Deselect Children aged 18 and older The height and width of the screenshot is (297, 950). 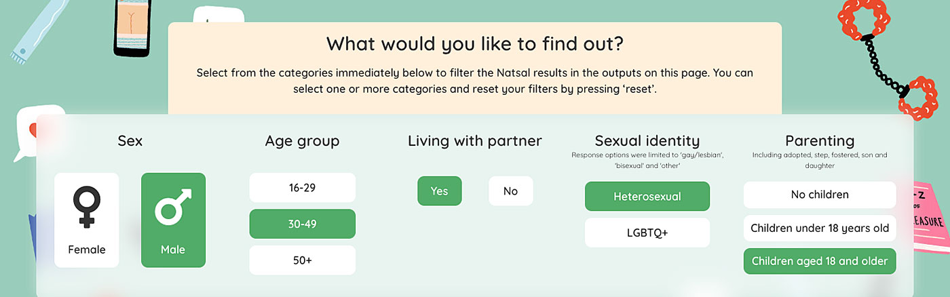tap(820, 261)
